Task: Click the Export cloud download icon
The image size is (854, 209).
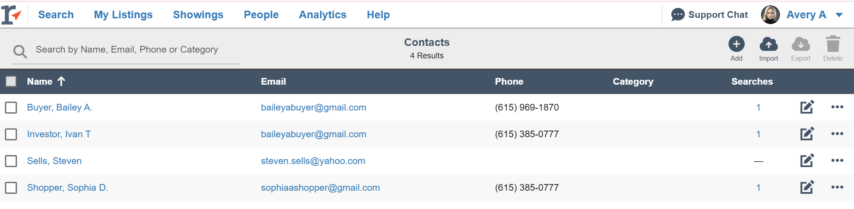Action: pyautogui.click(x=800, y=44)
